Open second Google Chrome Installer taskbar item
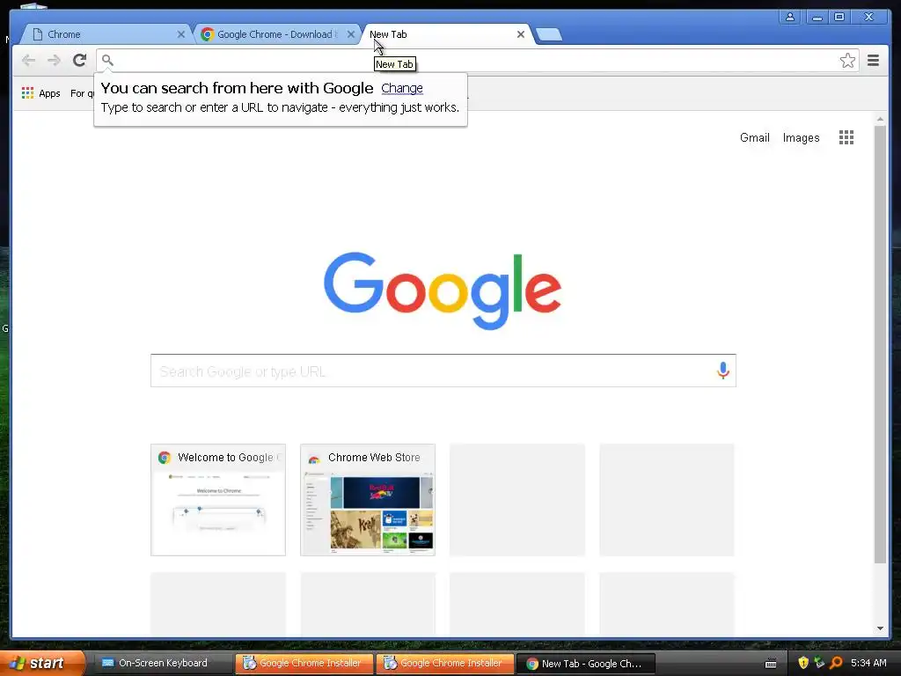Screen dimensions: 901x676 pos(445,664)
